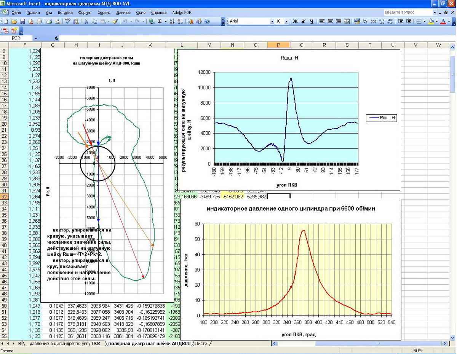This screenshot has height=354, width=457.
Task: Click the Save floppy disk icon
Action: pos(22,22)
